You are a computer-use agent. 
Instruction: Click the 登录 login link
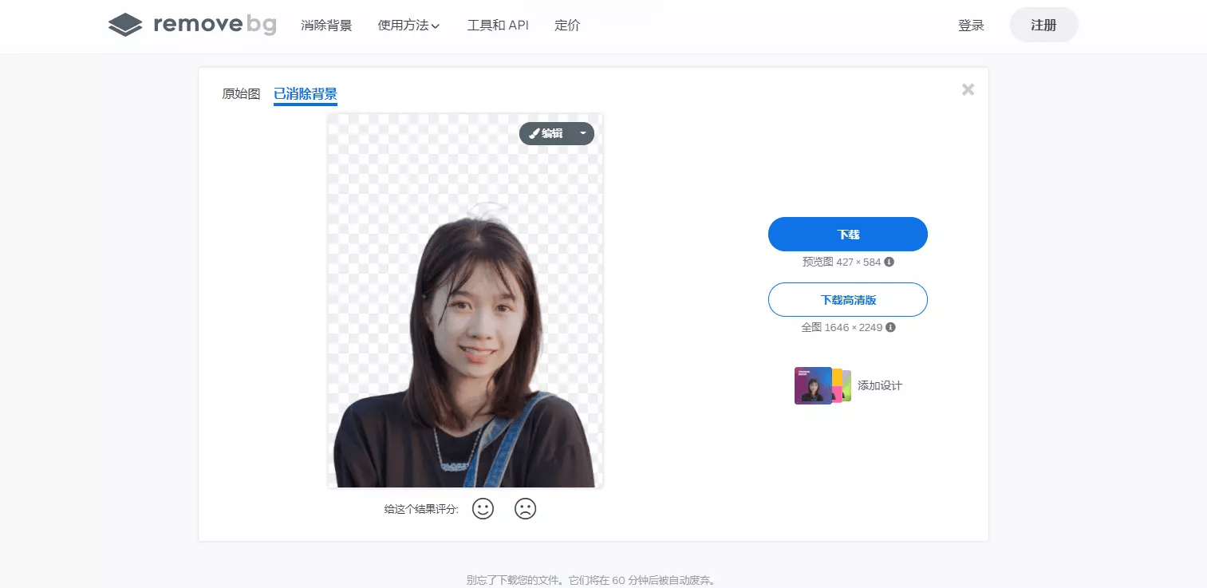[x=971, y=26]
